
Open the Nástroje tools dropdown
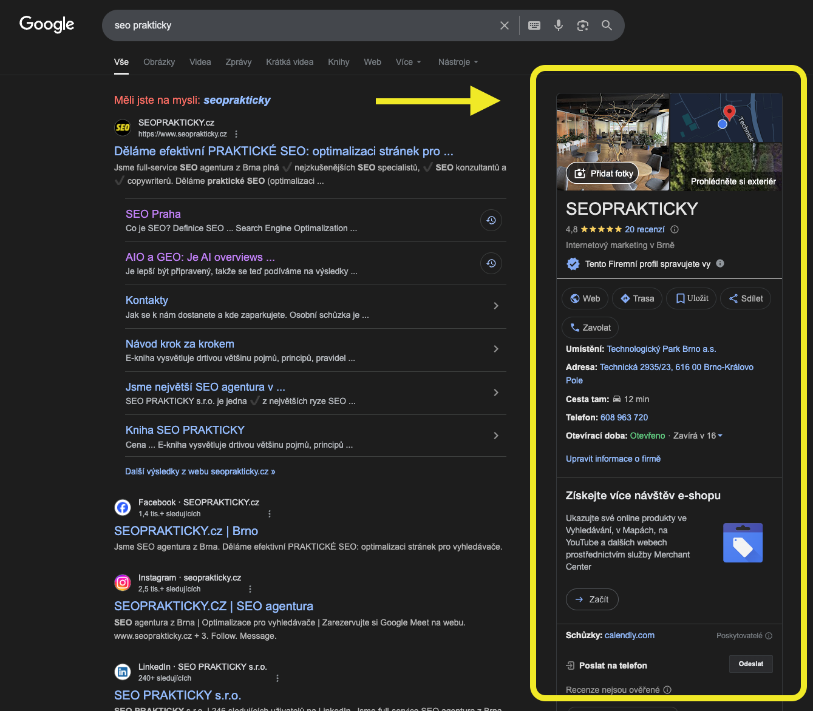point(458,62)
